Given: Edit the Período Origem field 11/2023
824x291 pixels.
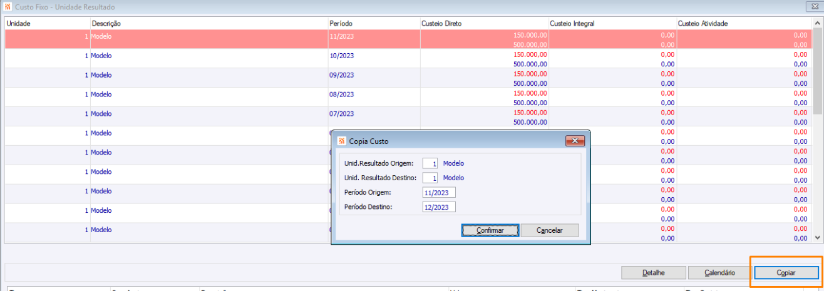Looking at the screenshot, I should [x=439, y=192].
